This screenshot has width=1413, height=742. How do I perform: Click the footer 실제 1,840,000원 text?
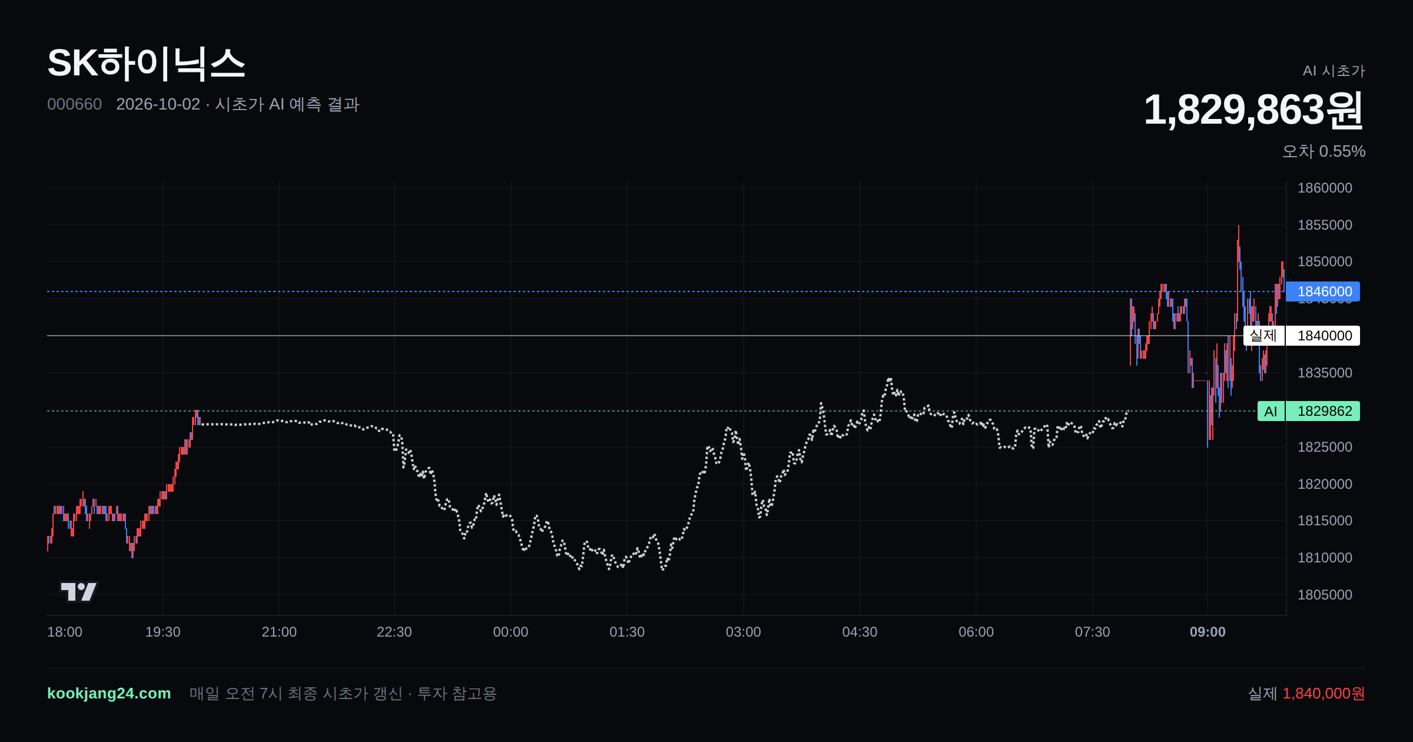coord(1306,693)
